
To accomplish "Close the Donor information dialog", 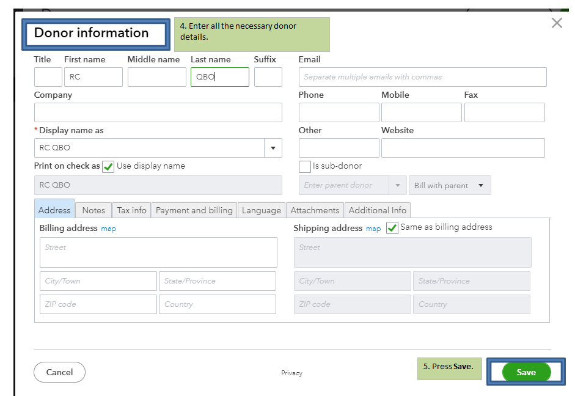I will [557, 23].
